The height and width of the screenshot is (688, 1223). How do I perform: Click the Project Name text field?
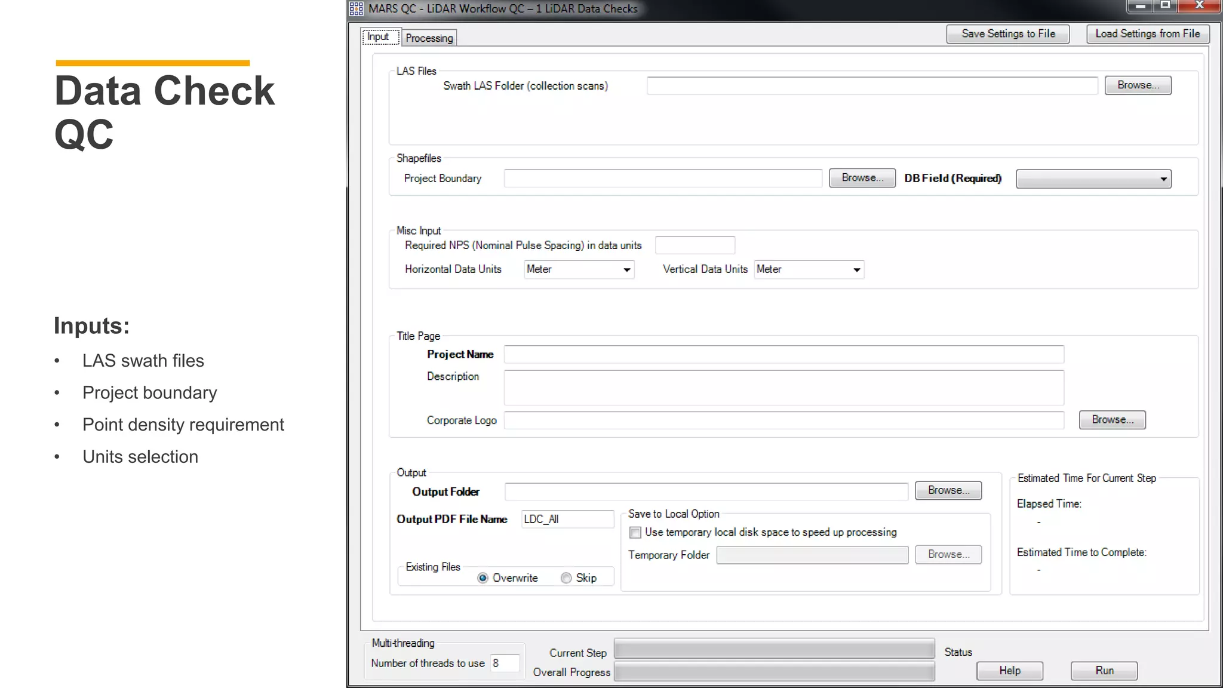pyautogui.click(x=783, y=354)
